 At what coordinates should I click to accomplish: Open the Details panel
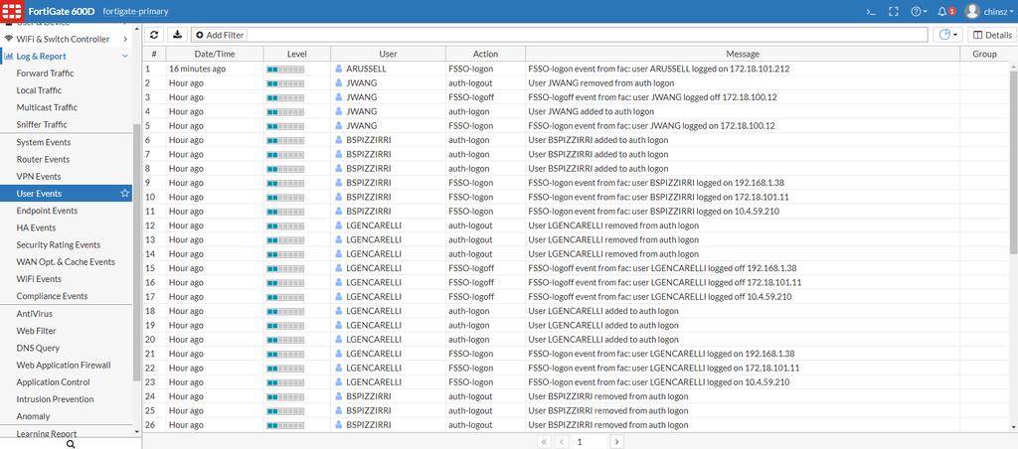click(x=991, y=35)
